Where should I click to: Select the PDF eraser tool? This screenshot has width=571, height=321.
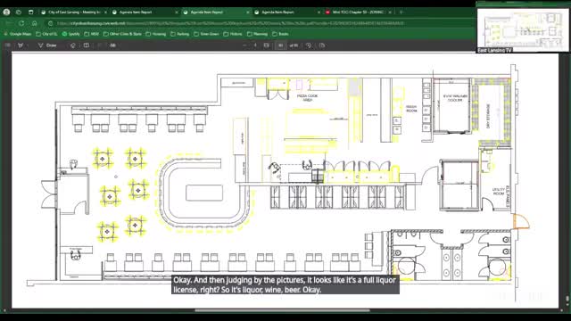click(73, 45)
